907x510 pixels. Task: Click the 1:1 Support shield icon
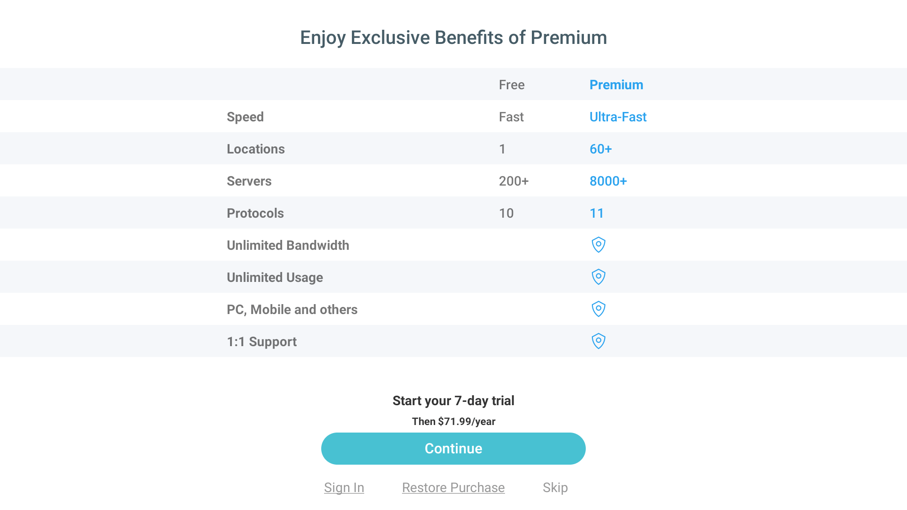(599, 341)
